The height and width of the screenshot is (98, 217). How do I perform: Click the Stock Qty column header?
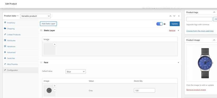138,81
